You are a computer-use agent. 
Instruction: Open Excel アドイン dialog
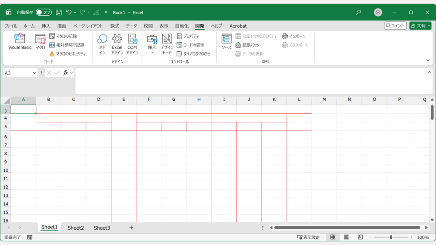(x=117, y=44)
